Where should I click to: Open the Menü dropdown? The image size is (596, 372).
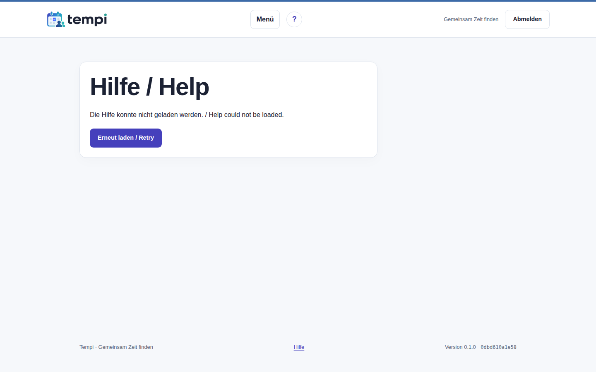[x=265, y=19]
